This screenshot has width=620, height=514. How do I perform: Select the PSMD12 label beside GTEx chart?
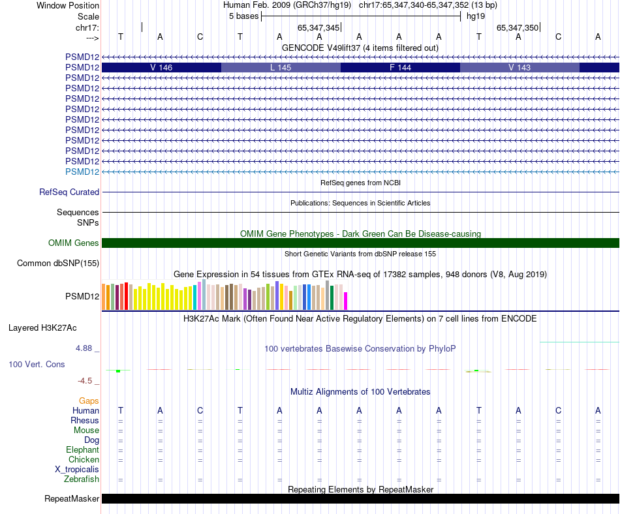pyautogui.click(x=82, y=296)
